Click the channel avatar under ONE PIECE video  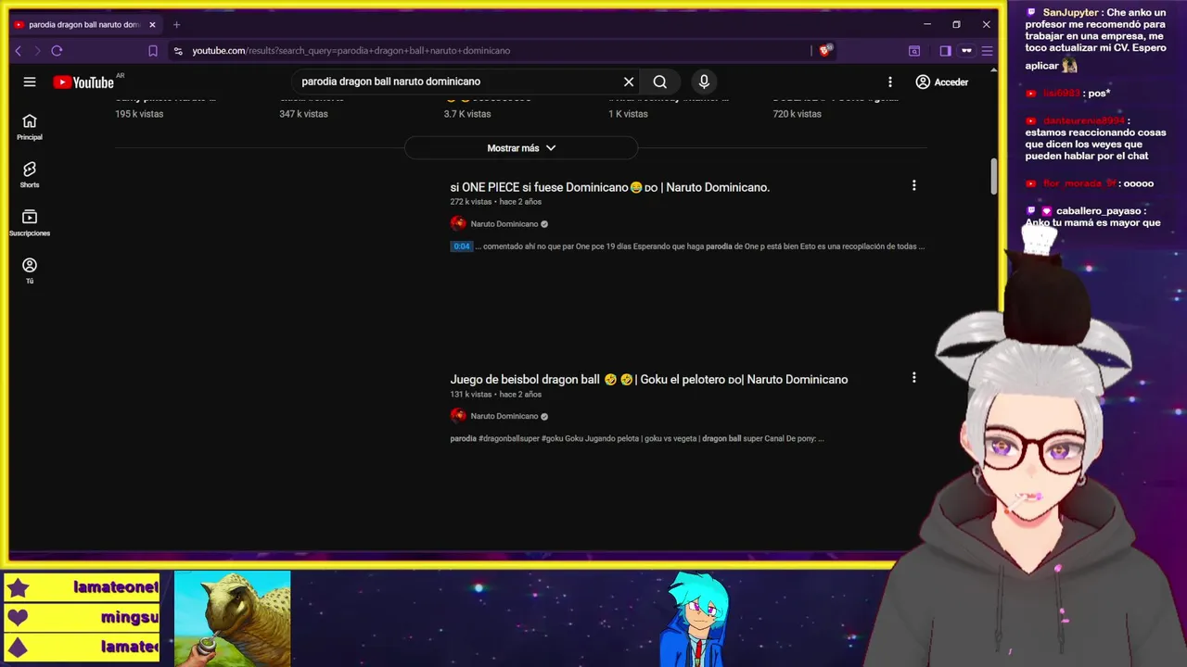click(458, 223)
